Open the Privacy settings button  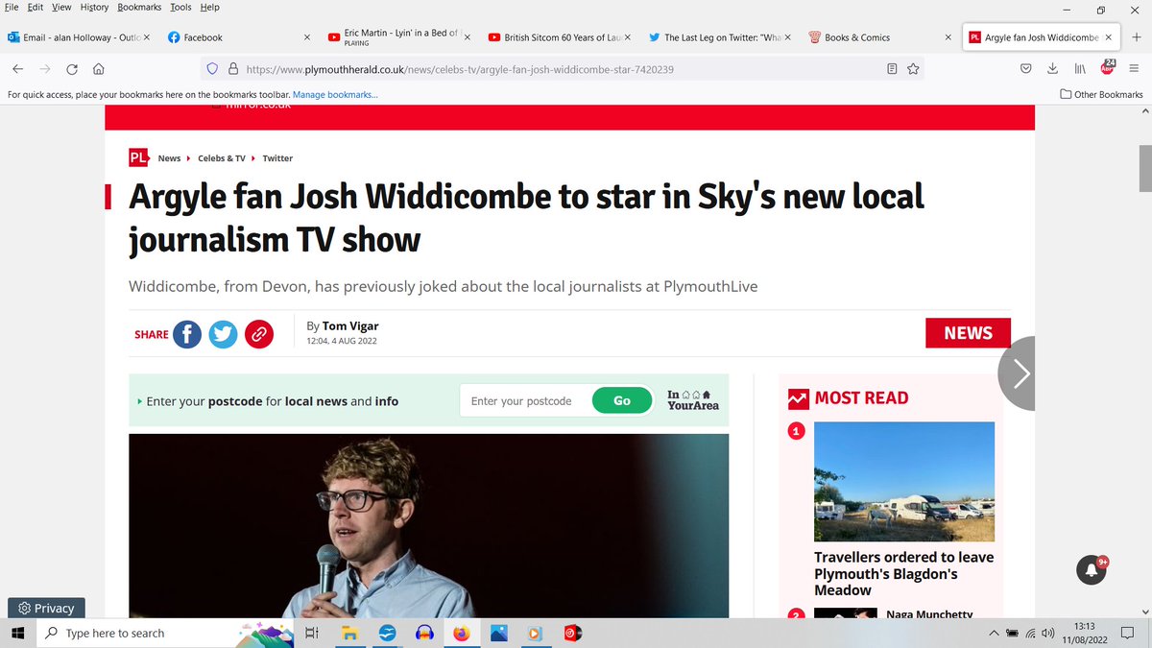click(46, 608)
